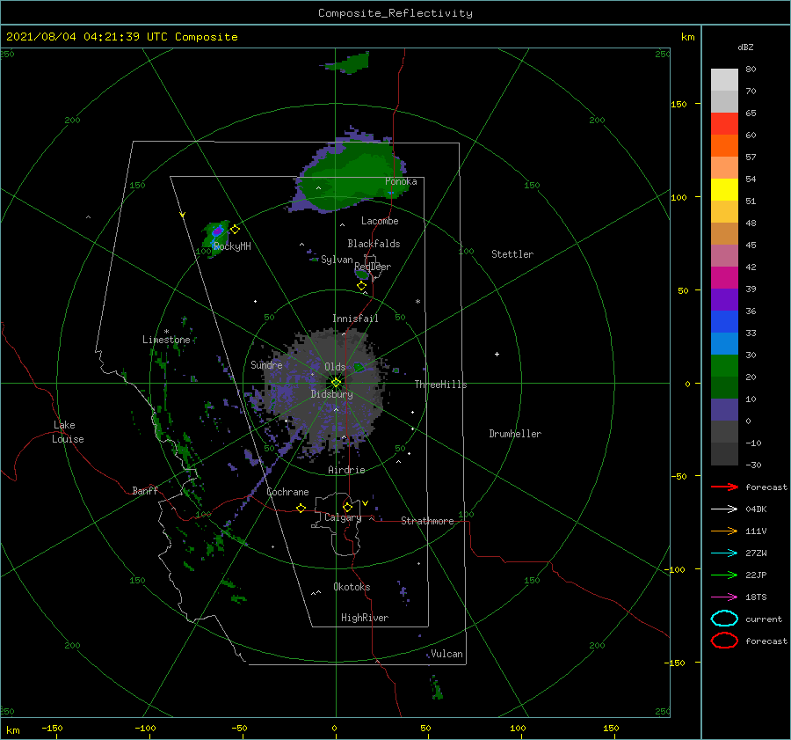Click the RedDeer city label
This screenshot has height=740, width=791.
[373, 267]
